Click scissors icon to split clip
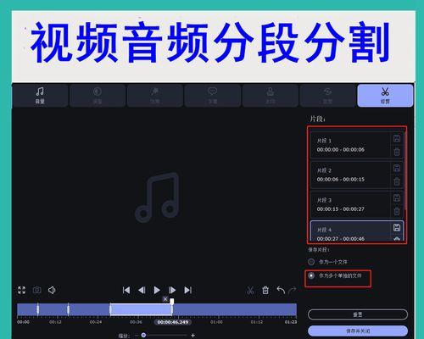The height and width of the screenshot is (339, 424). point(250,291)
